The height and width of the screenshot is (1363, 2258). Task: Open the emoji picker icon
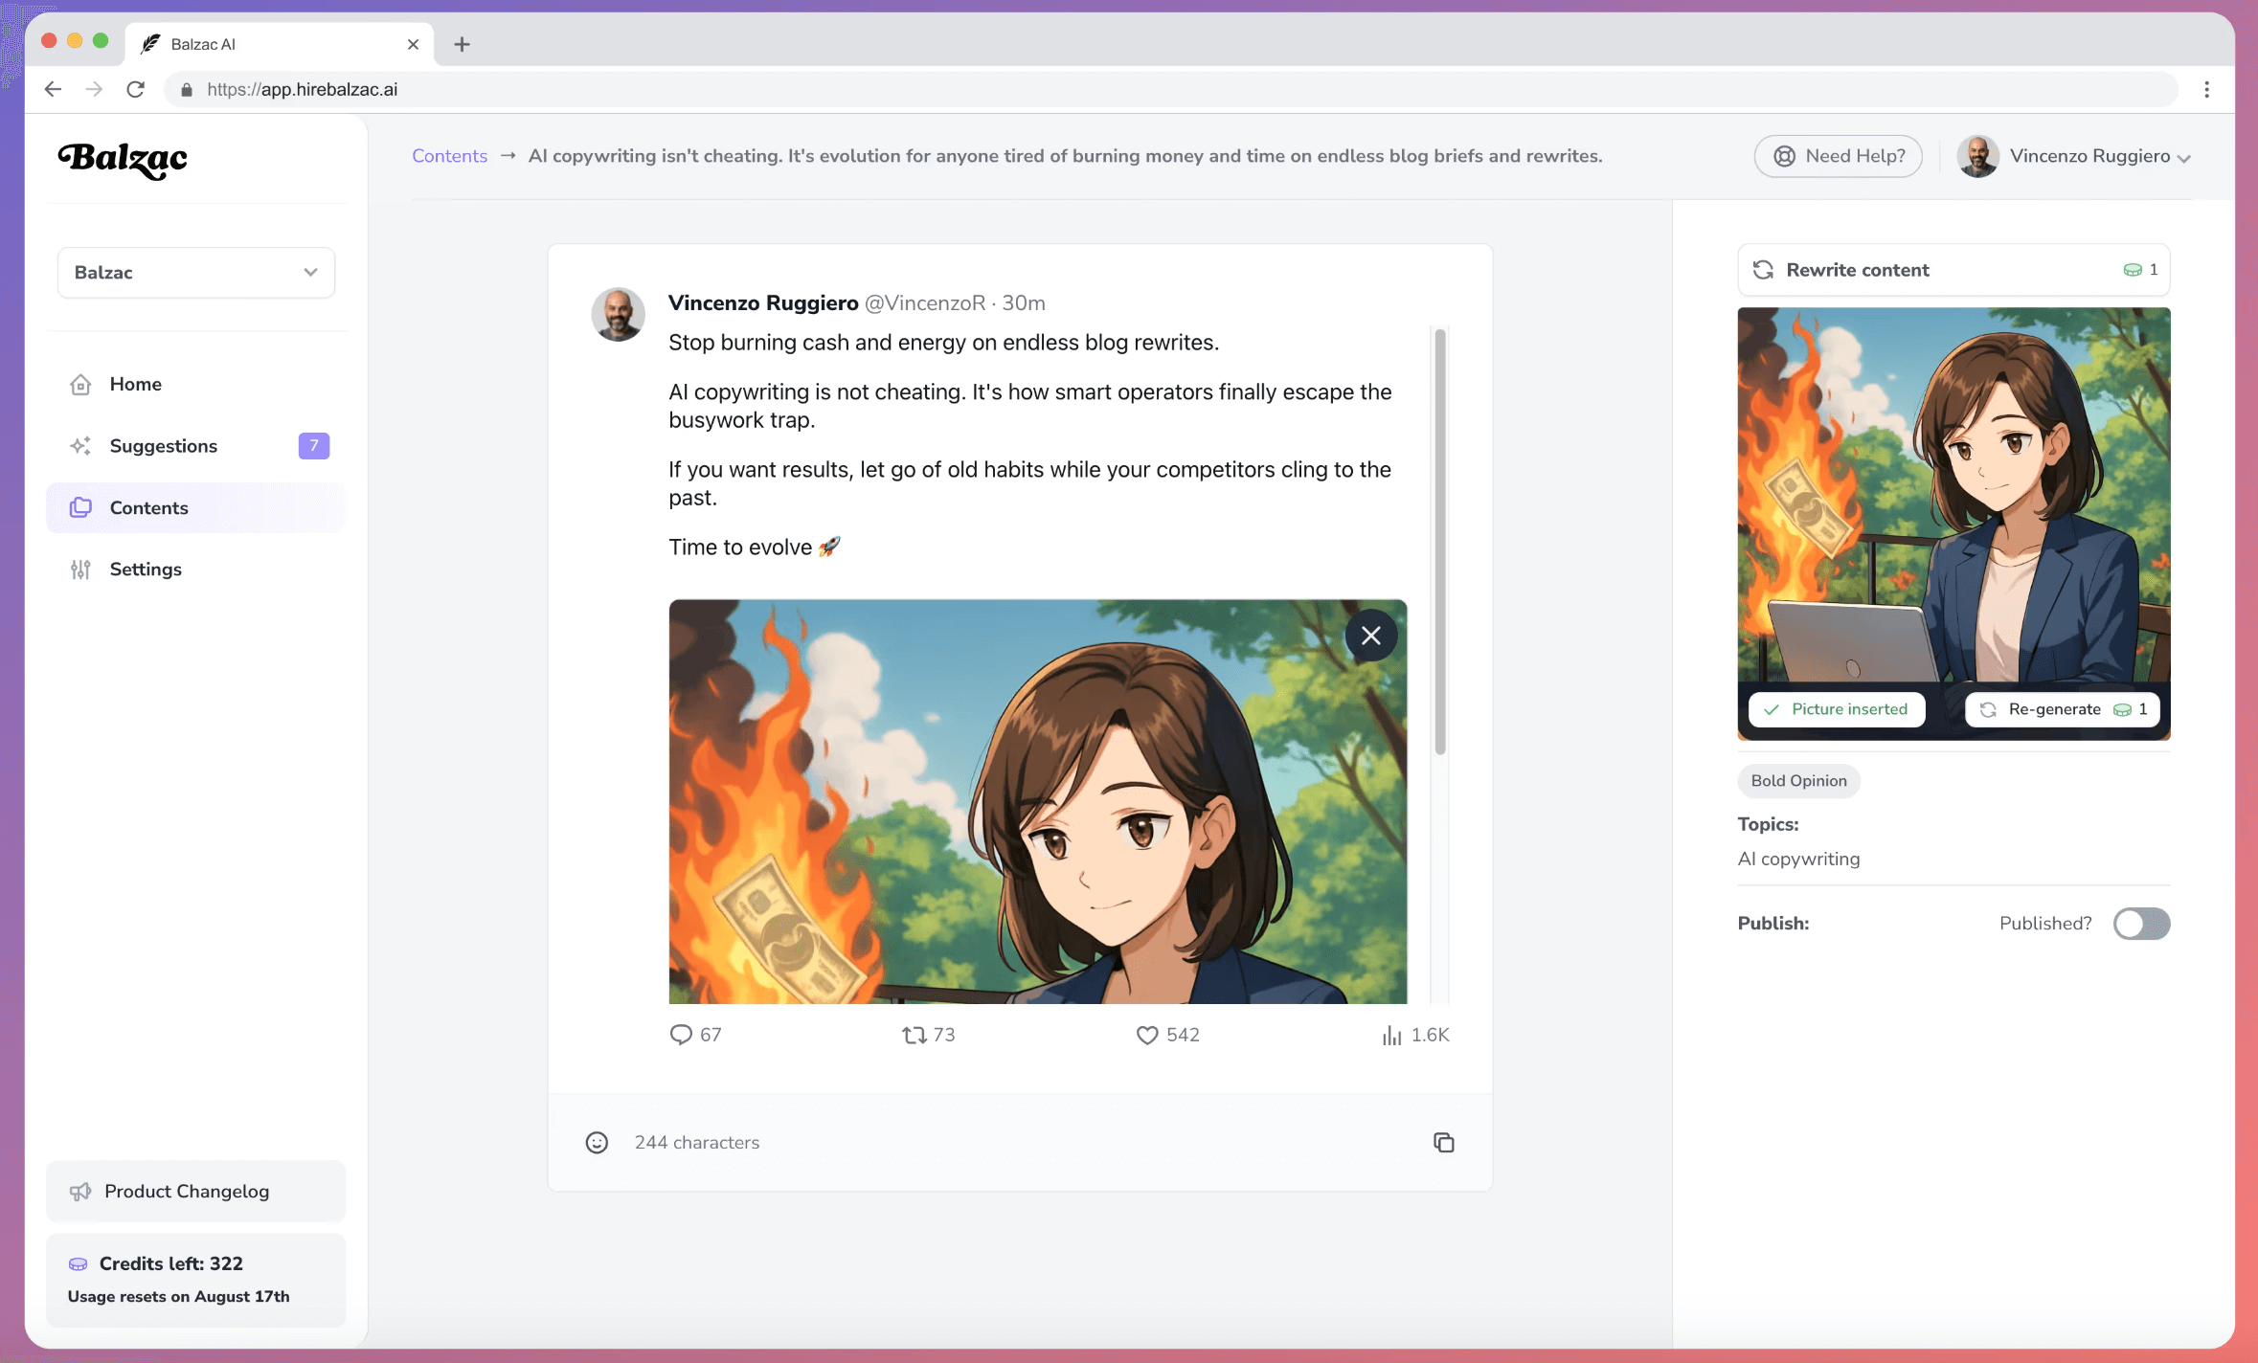(597, 1142)
